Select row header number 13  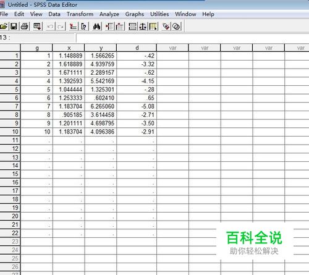point(10,157)
